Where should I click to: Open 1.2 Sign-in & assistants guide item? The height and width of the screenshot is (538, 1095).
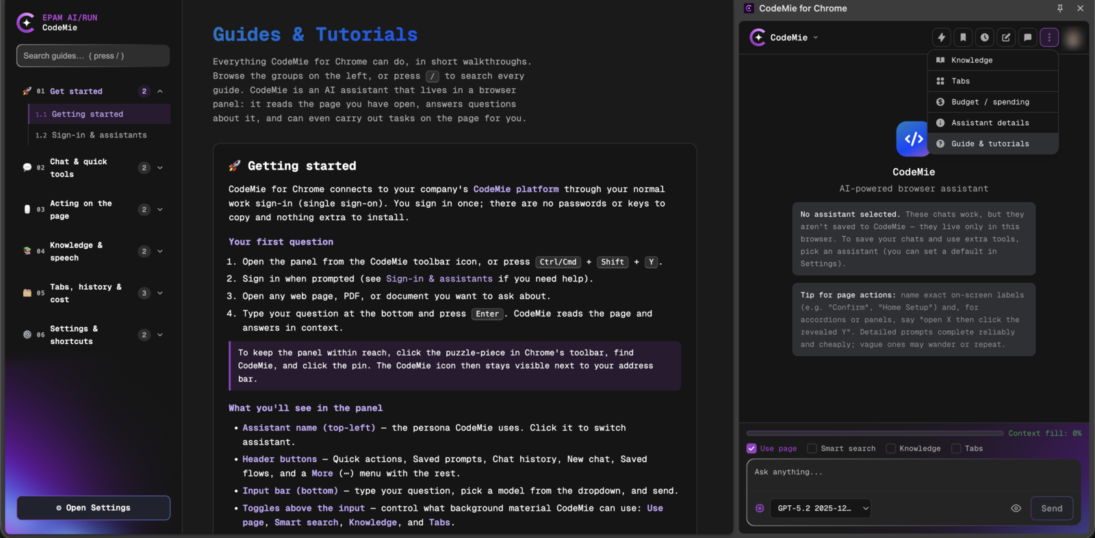99,135
